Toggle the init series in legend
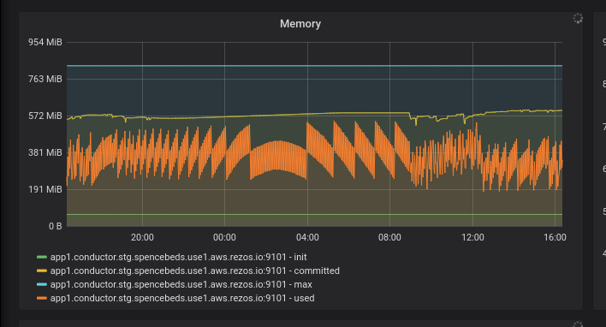606x327 pixels. [178, 257]
